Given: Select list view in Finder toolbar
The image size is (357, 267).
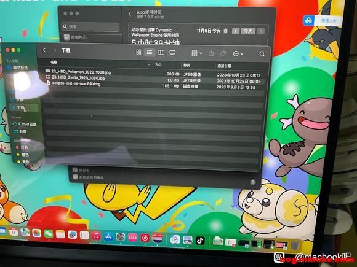Looking at the screenshot, I should pyautogui.click(x=150, y=52).
